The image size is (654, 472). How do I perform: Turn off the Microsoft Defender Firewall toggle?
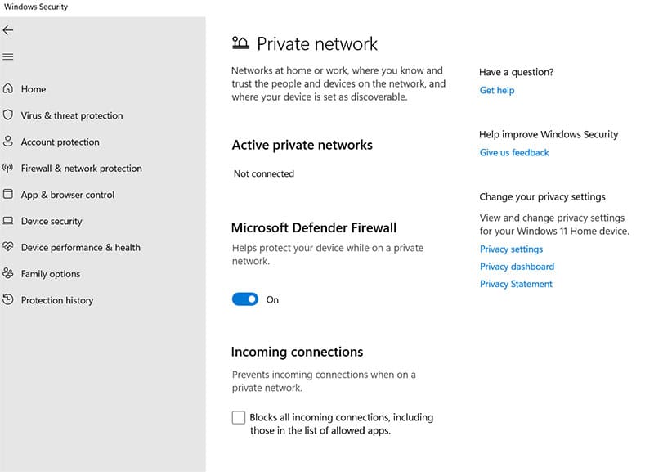coord(245,299)
